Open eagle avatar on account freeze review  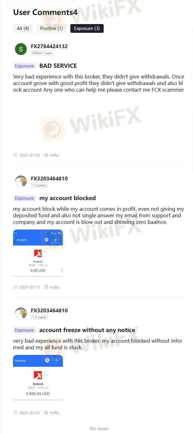[21, 313]
